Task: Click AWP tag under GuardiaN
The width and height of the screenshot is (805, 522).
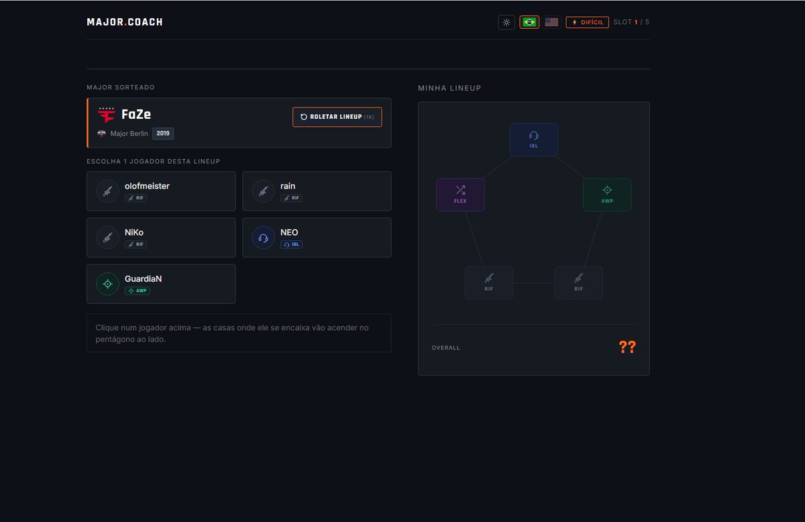Action: [138, 291]
